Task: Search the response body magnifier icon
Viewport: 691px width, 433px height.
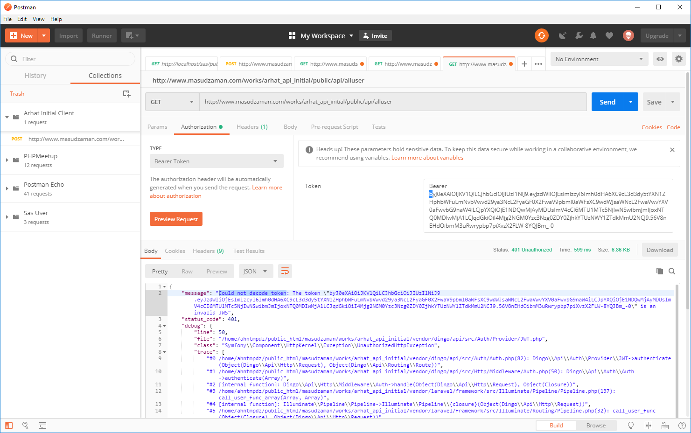Action: click(x=672, y=271)
